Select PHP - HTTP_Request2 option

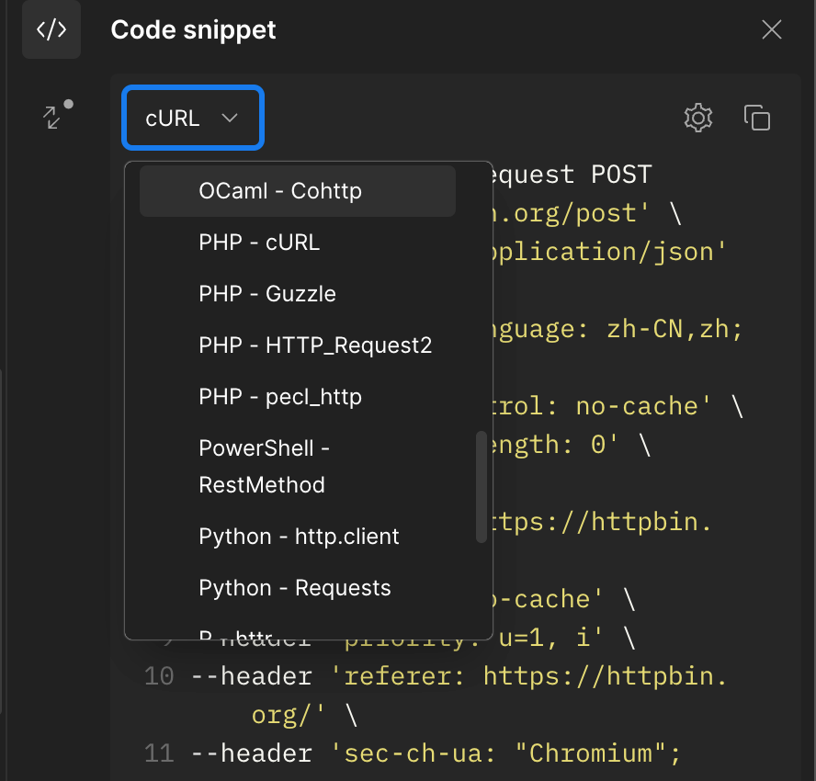tap(315, 345)
